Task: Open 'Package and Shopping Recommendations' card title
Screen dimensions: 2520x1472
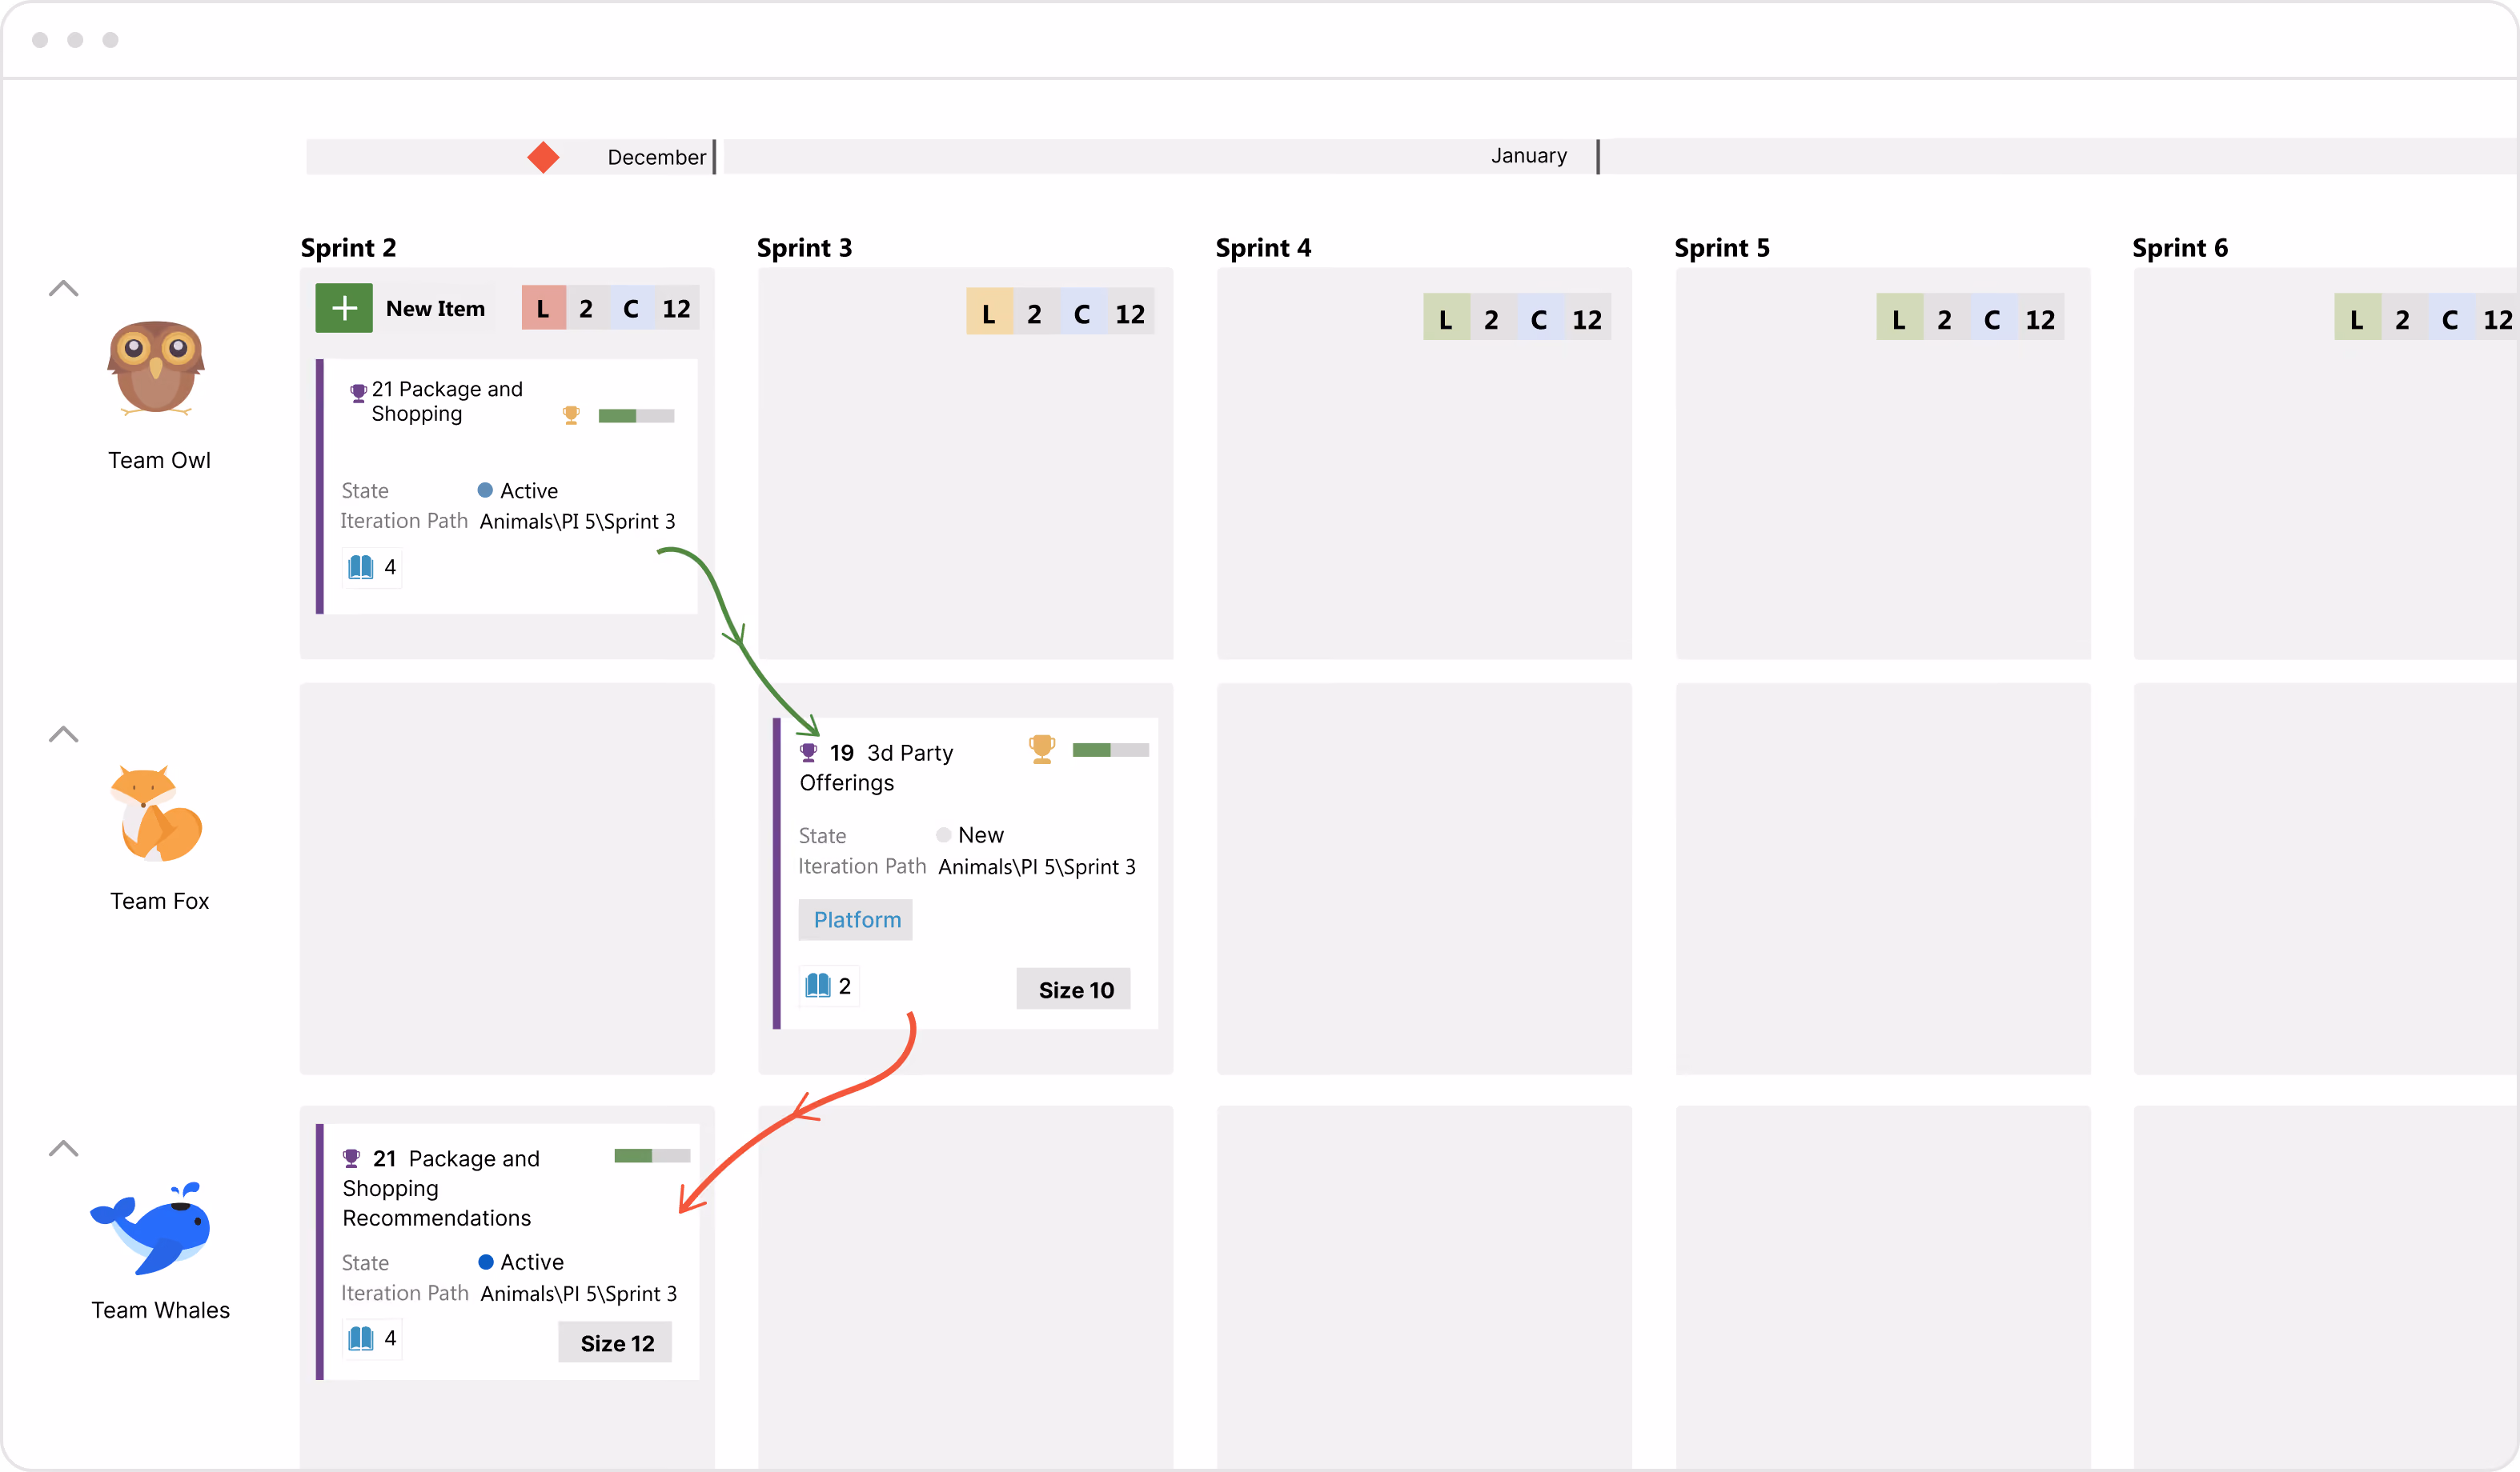Action: 441,1188
